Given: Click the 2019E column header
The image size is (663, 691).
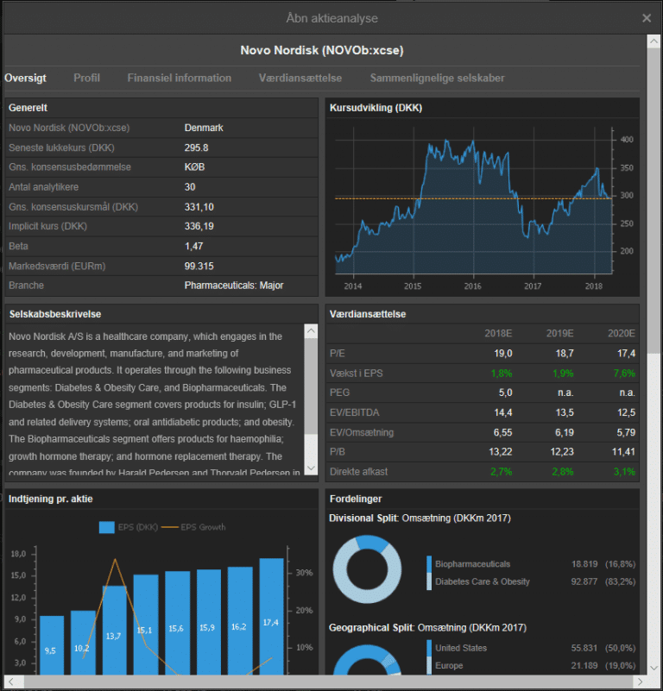Looking at the screenshot, I should [x=559, y=333].
